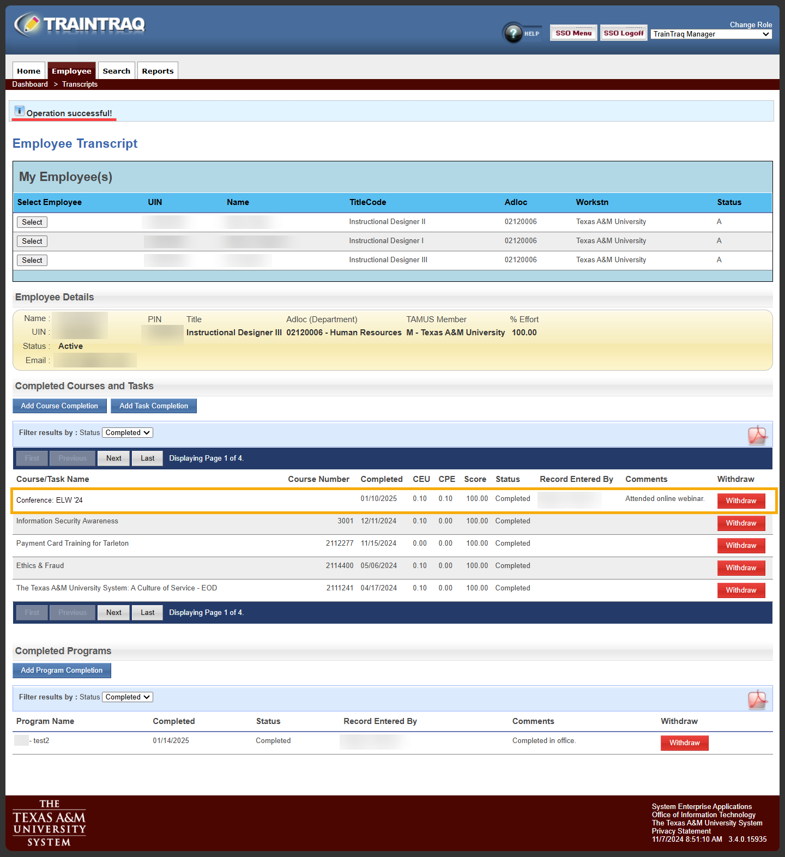Open the Reports tab
The width and height of the screenshot is (785, 857).
[158, 71]
